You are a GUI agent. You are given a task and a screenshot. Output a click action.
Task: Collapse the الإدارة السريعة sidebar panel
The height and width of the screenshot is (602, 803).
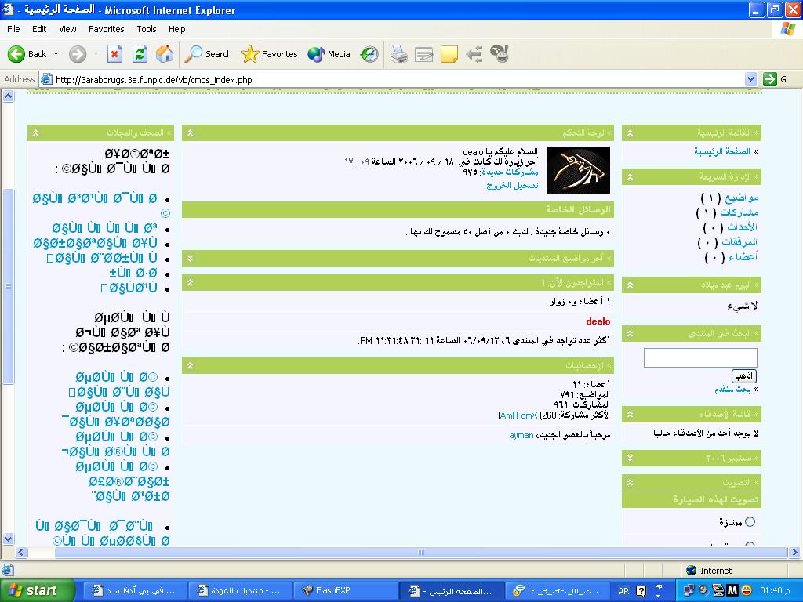coord(630,177)
